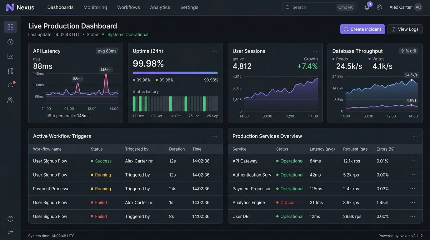This screenshot has height=240, width=430.
Task: Click the AC user avatar
Action: (x=418, y=7)
